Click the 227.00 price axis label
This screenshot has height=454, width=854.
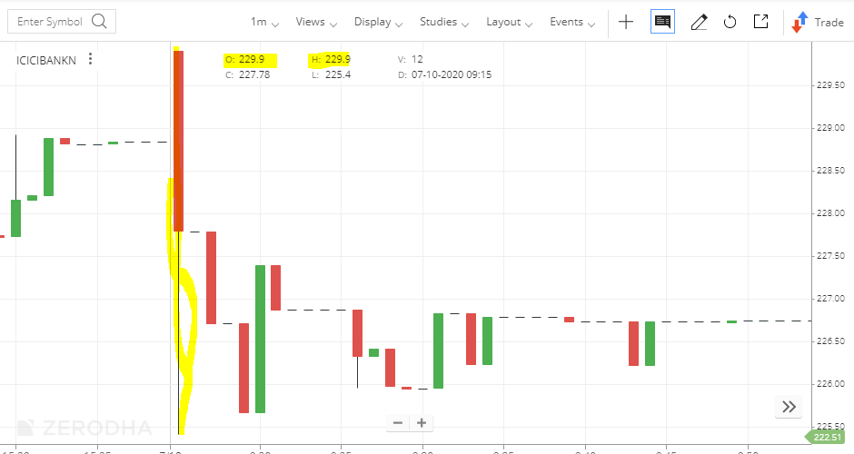pos(831,299)
